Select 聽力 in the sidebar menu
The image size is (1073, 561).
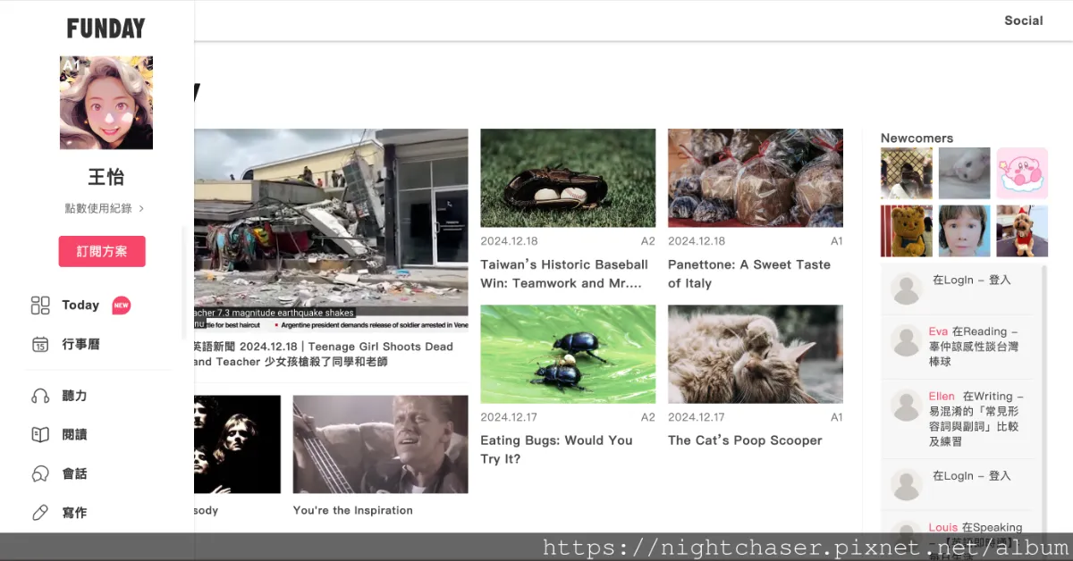tap(74, 396)
